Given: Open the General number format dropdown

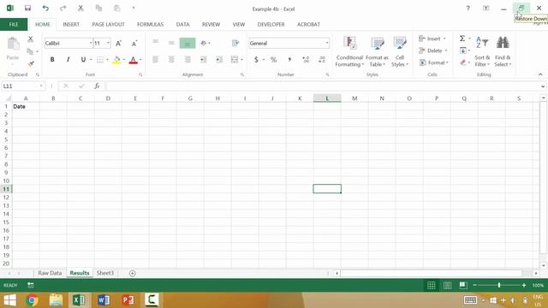Looking at the screenshot, I should 327,44.
